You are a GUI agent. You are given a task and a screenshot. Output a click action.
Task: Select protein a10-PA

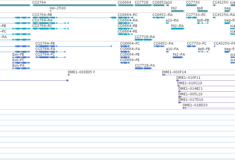[167, 52]
